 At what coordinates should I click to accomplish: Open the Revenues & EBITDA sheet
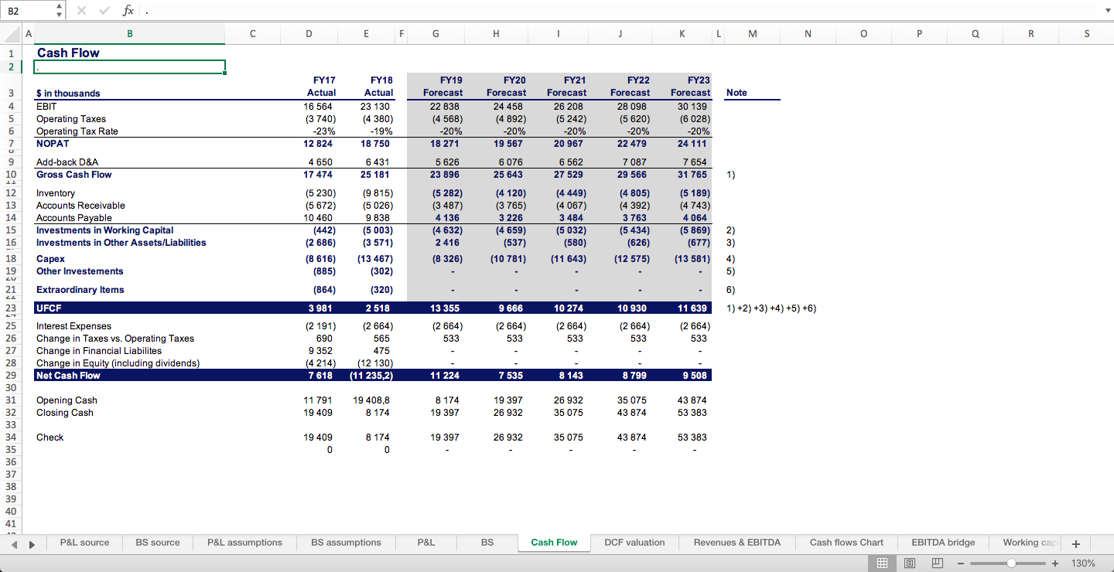736,543
